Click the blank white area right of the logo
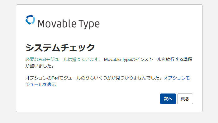This screenshot has height=123, width=218. 146,24
